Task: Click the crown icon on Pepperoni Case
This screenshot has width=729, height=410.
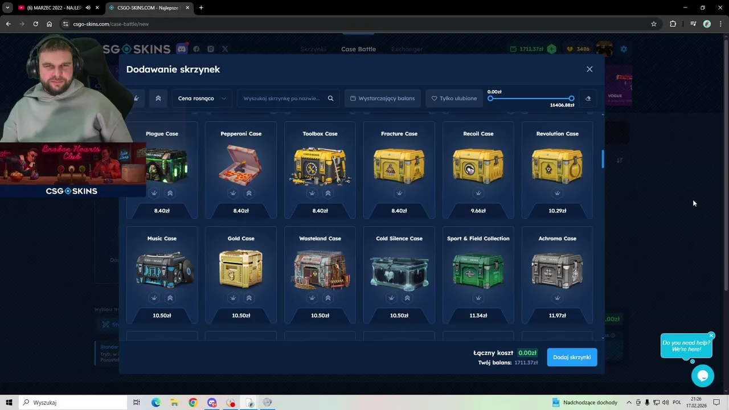Action: click(233, 193)
